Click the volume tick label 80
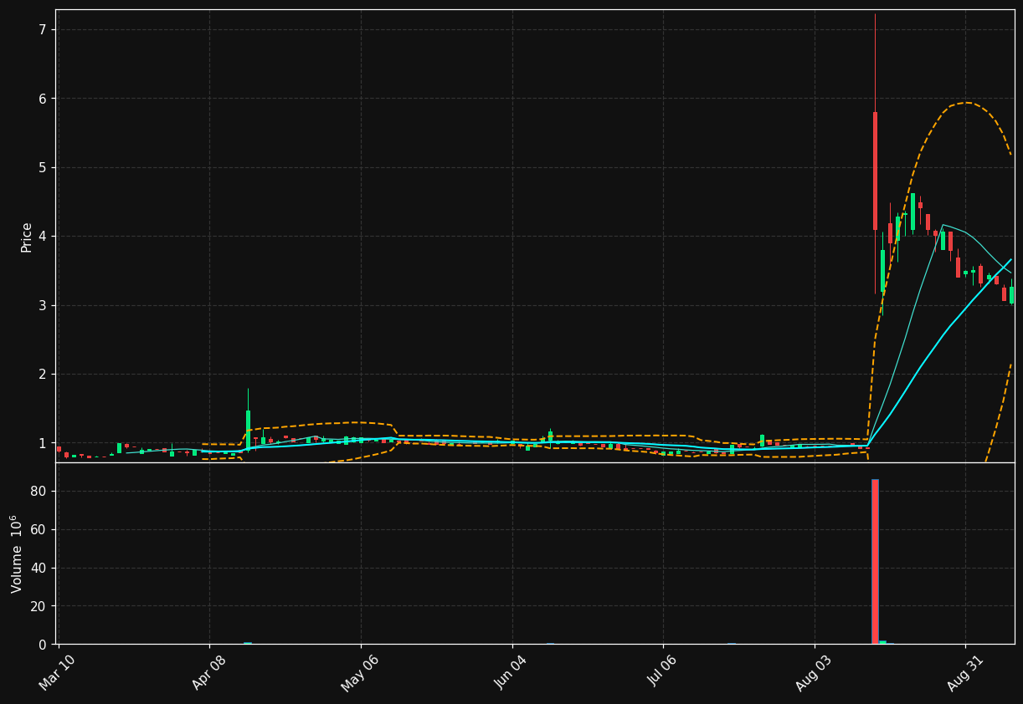This screenshot has height=704, width=1023. click(39, 492)
